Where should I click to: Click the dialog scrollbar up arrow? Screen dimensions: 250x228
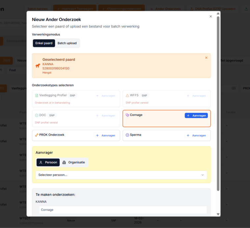coord(218,14)
